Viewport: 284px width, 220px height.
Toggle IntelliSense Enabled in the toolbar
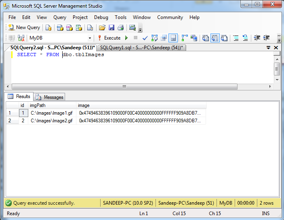pyautogui.click(x=173, y=38)
